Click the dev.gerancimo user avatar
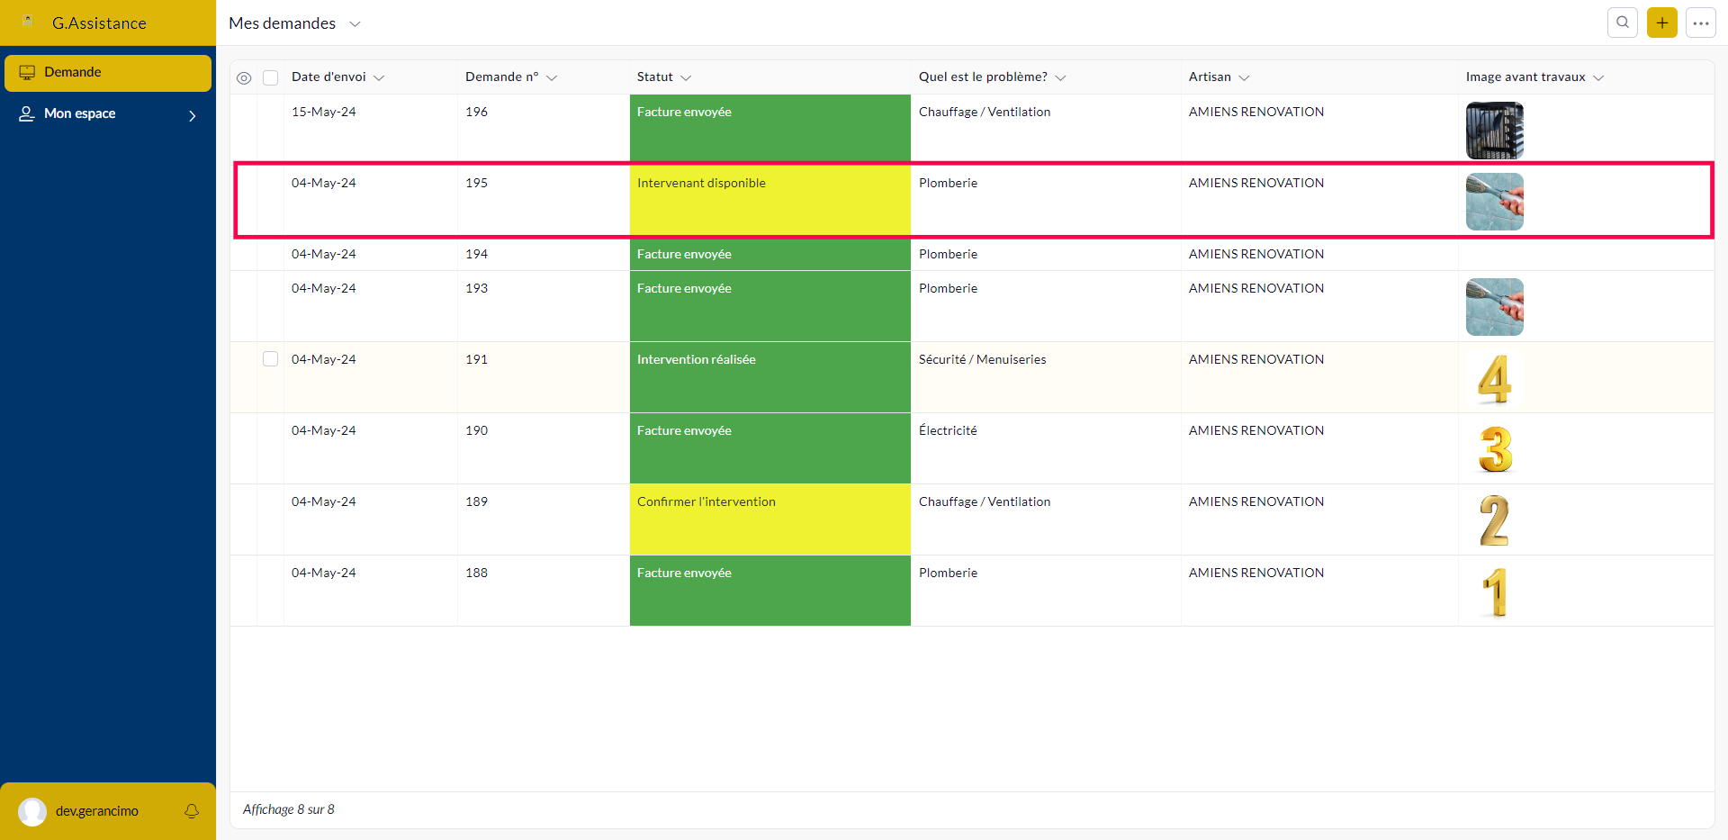Screen dimensions: 1728x840 pos(32,811)
